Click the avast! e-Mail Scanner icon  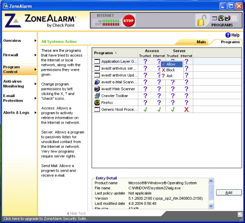tap(97, 82)
